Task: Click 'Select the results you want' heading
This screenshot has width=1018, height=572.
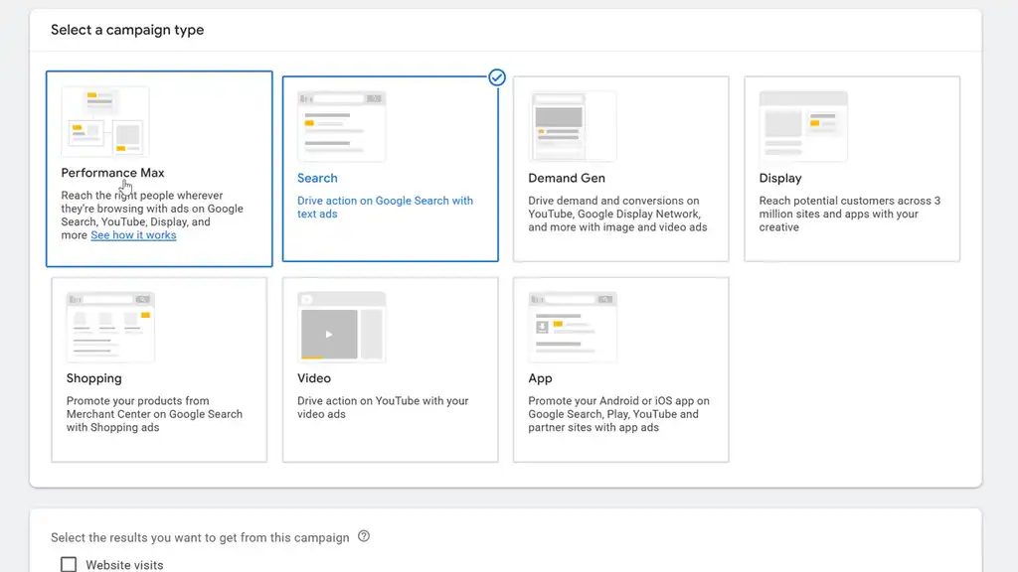Action: 200,537
